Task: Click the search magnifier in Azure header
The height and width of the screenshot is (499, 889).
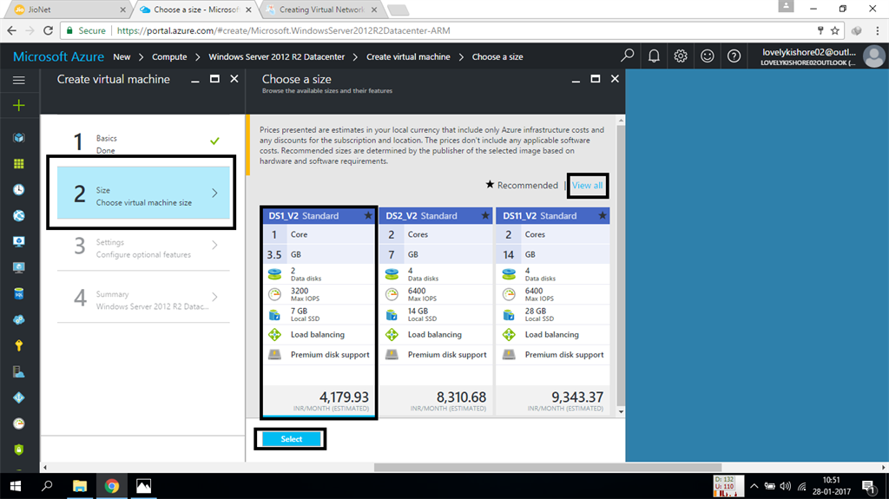Action: [x=627, y=56]
